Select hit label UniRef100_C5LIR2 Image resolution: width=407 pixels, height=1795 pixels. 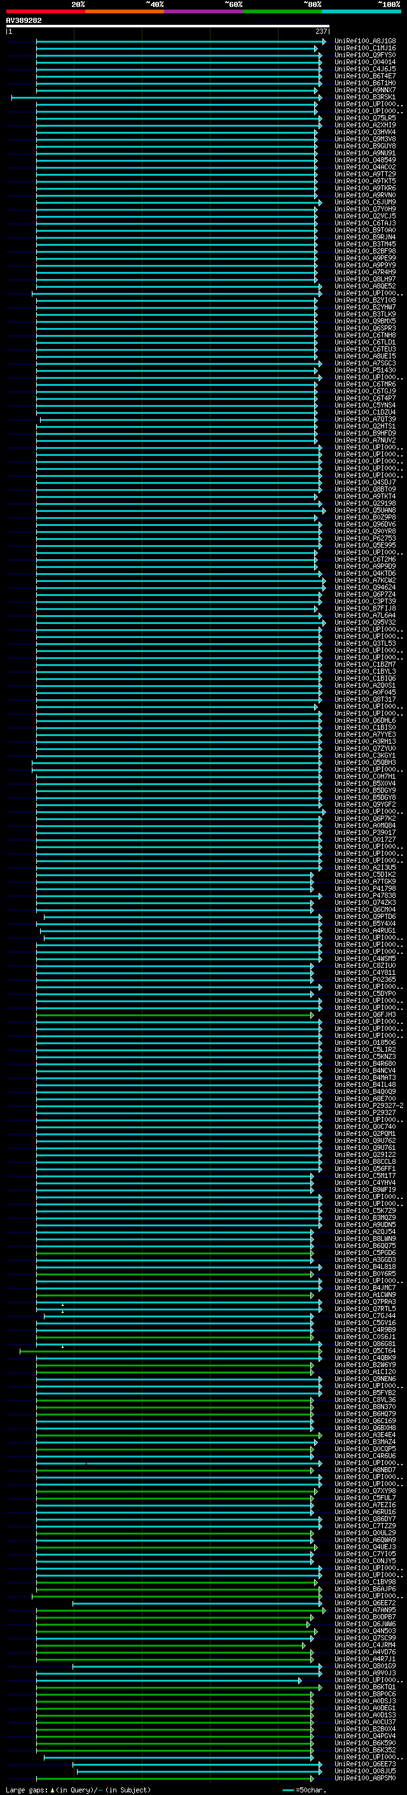[x=365, y=1049]
